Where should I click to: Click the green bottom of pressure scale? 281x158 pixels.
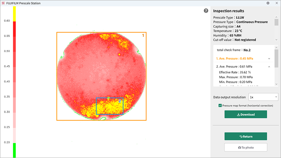pos(14,150)
